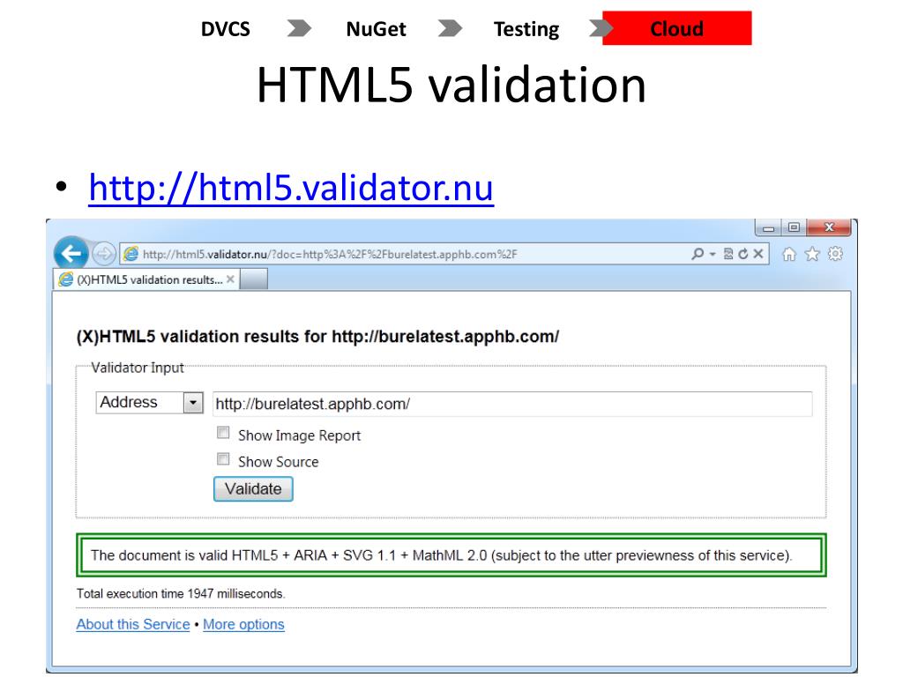Viewport: 903px width, 677px height.
Task: Refresh the page with the reload icon
Action: (743, 254)
